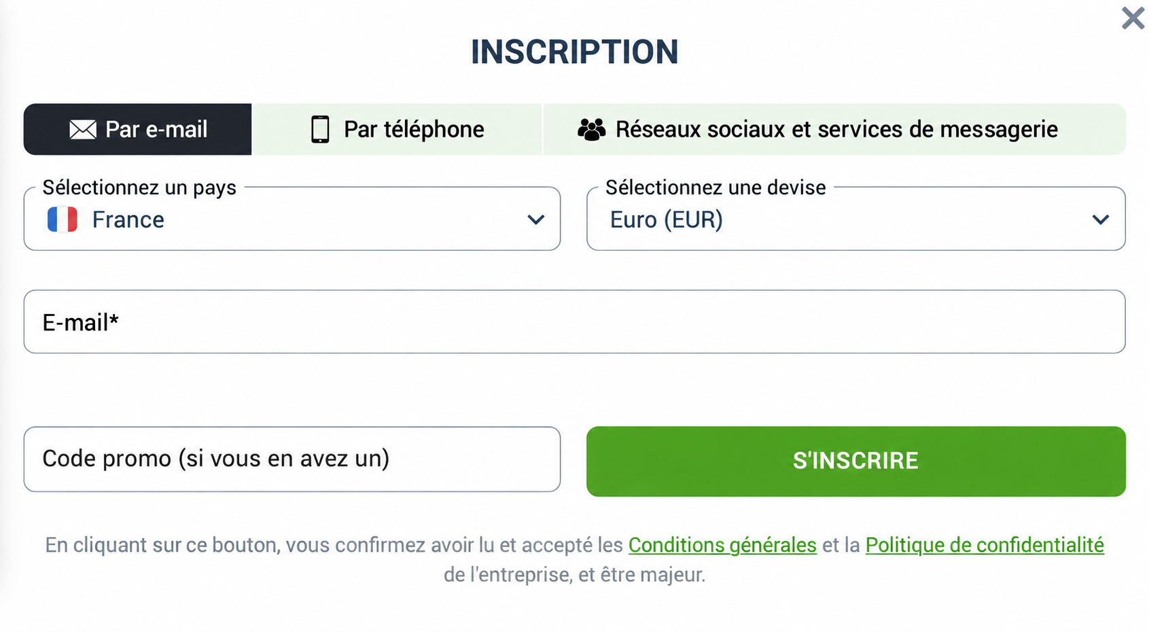Click the French flag icon
This screenshot has width=1149, height=632.
pos(62,220)
